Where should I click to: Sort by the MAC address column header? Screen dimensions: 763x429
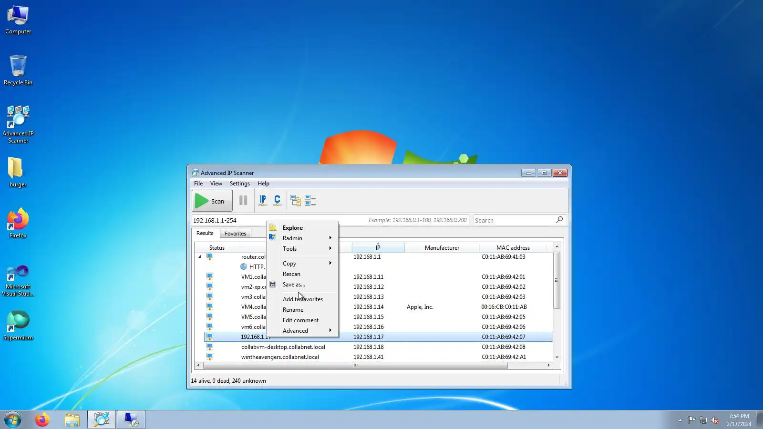tap(513, 248)
